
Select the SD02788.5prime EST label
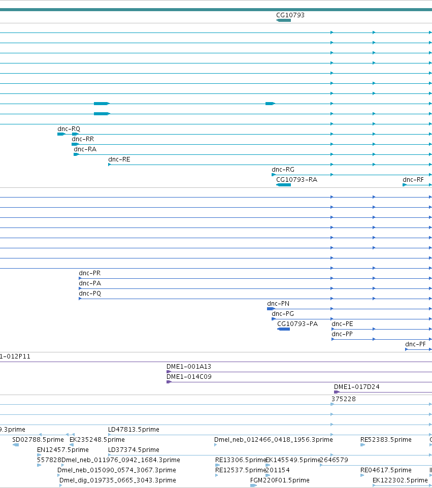(x=38, y=439)
